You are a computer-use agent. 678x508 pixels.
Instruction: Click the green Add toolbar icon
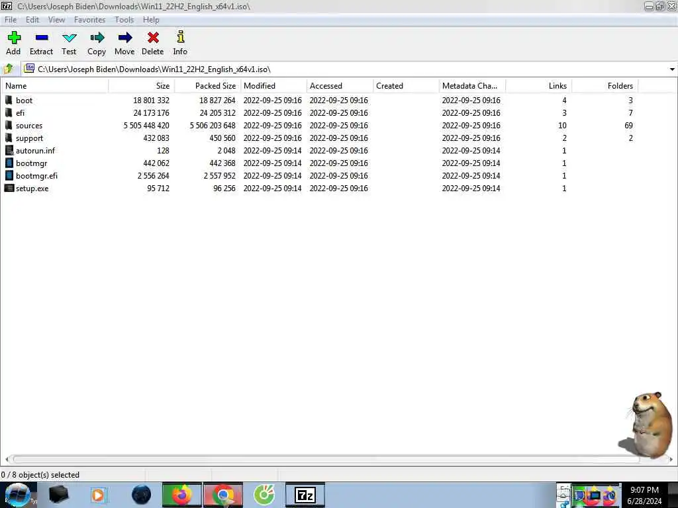coord(14,38)
